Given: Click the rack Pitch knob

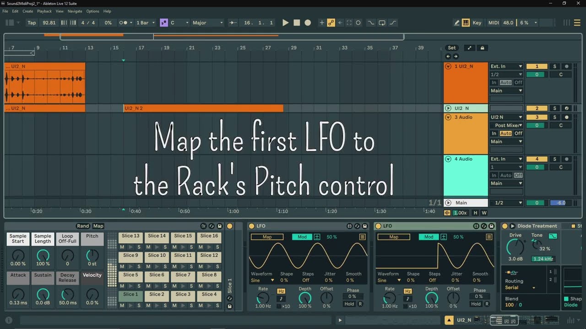Looking at the screenshot, I should click(x=92, y=255).
